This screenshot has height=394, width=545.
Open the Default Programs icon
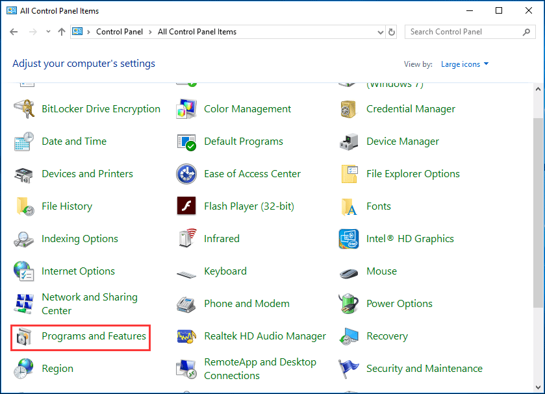186,142
